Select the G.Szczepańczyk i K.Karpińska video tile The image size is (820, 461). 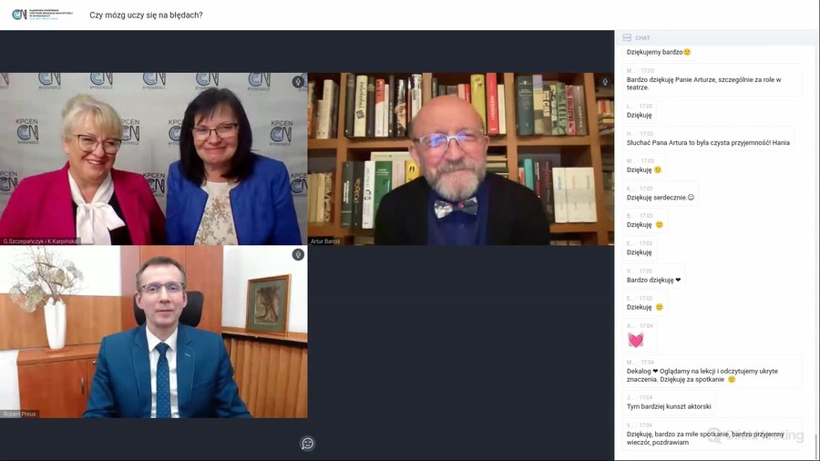(x=153, y=159)
